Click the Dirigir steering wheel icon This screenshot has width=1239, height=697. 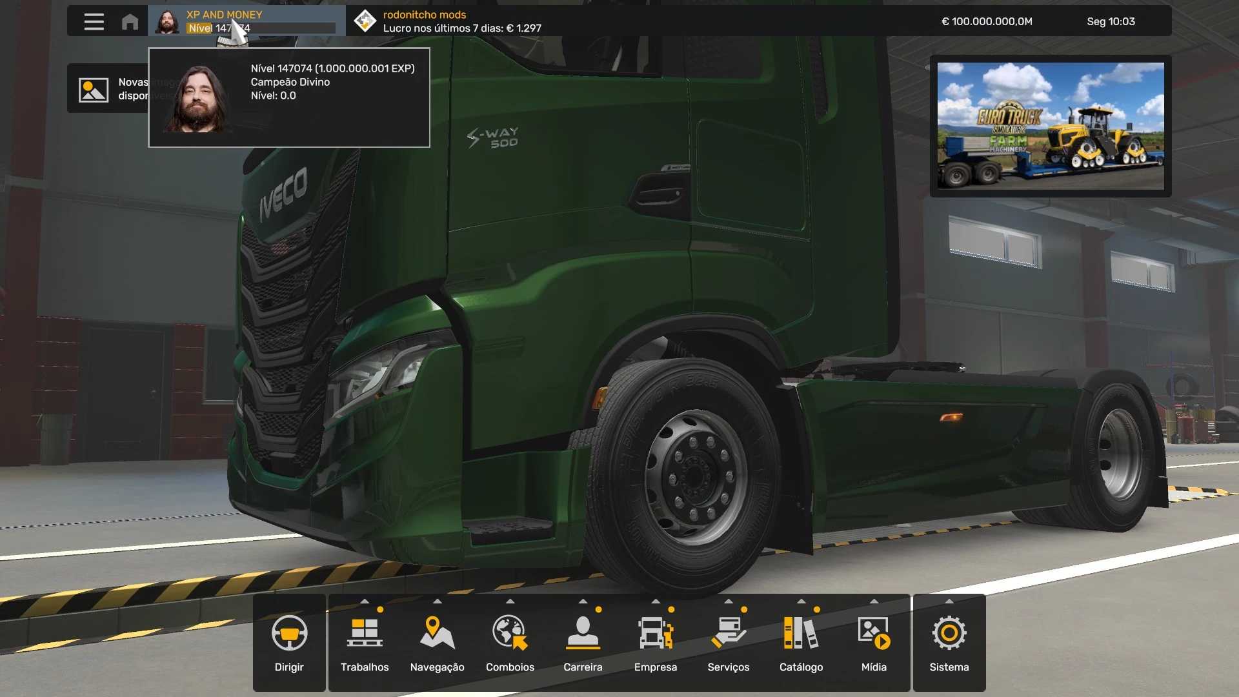(x=289, y=633)
